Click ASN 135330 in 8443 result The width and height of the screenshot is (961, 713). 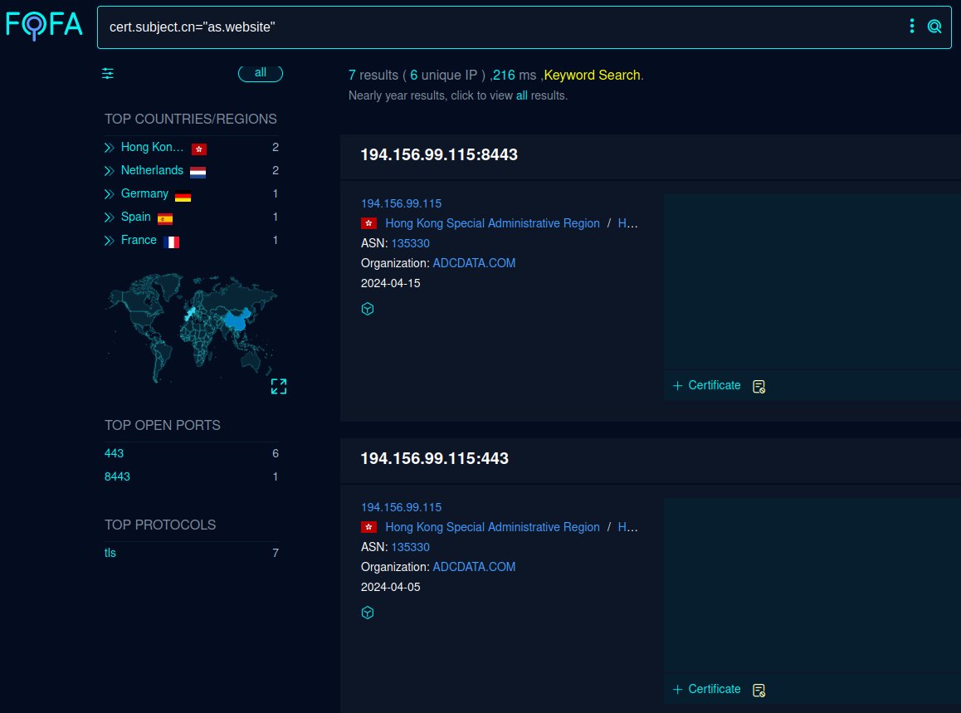pos(411,243)
